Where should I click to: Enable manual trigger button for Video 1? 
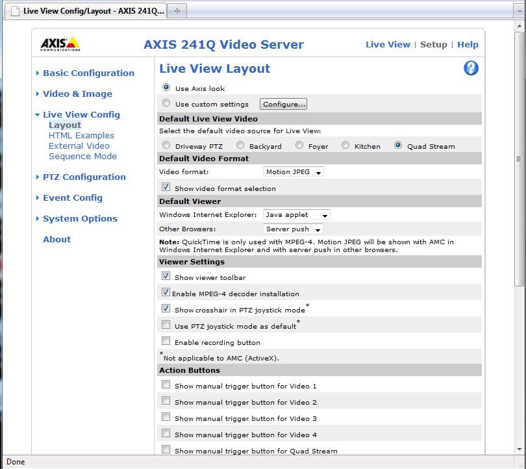pyautogui.click(x=166, y=385)
